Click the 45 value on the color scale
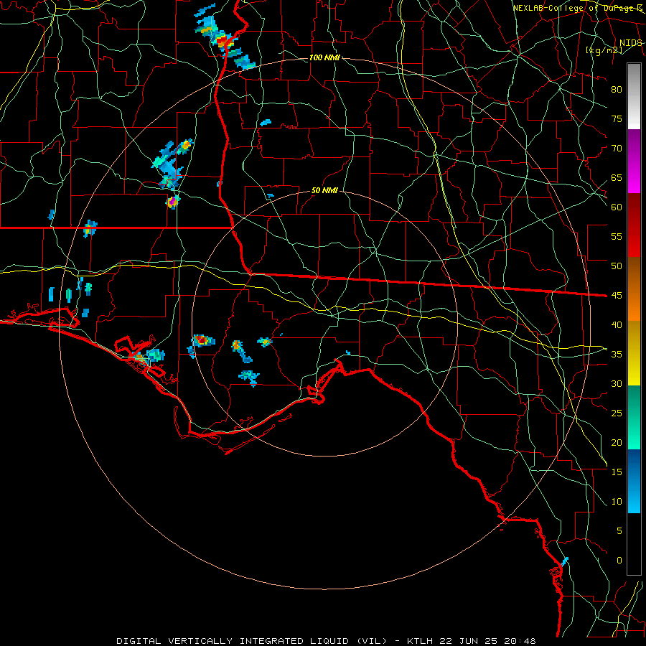 [617, 296]
